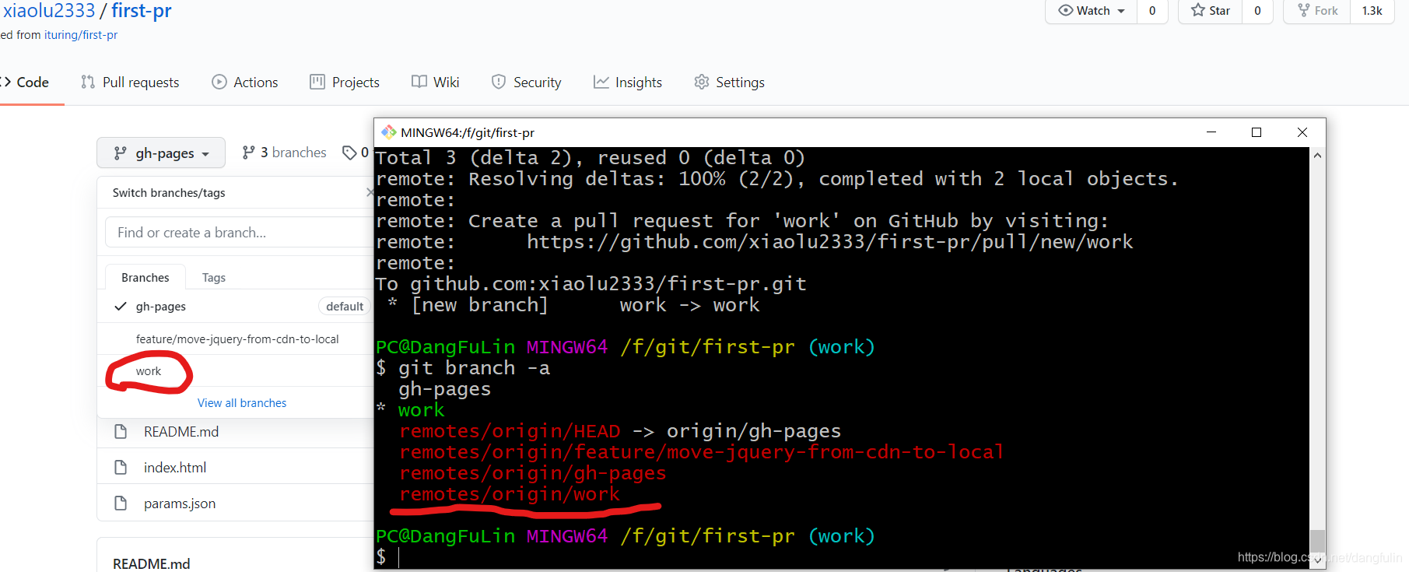Click the default badge beside gh-pages

click(x=345, y=307)
